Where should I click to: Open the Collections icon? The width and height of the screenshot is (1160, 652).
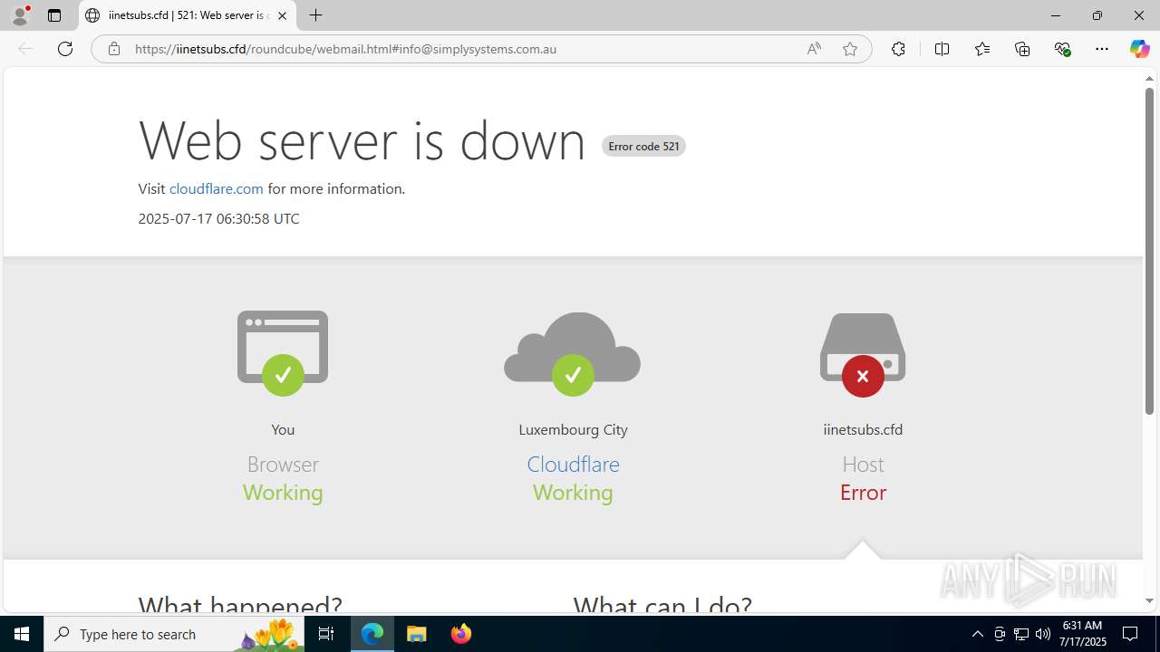tap(1022, 49)
